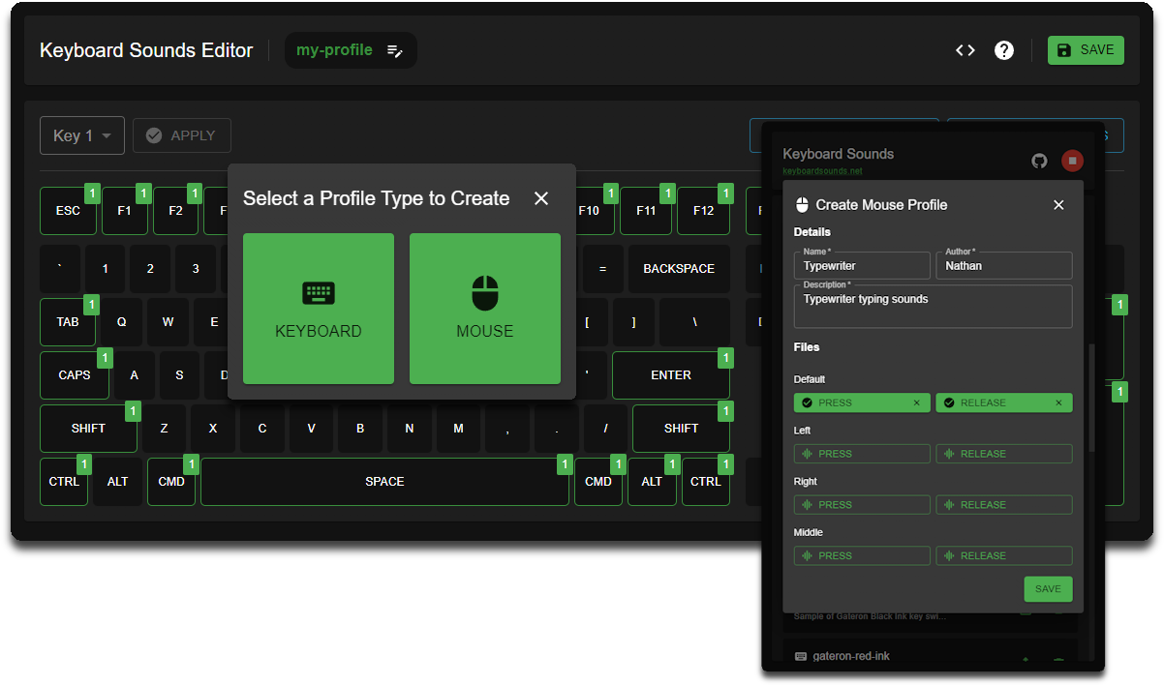Image resolution: width=1164 pixels, height=685 pixels.
Task: Remove the Default RELEASE file with its x
Action: point(1058,403)
